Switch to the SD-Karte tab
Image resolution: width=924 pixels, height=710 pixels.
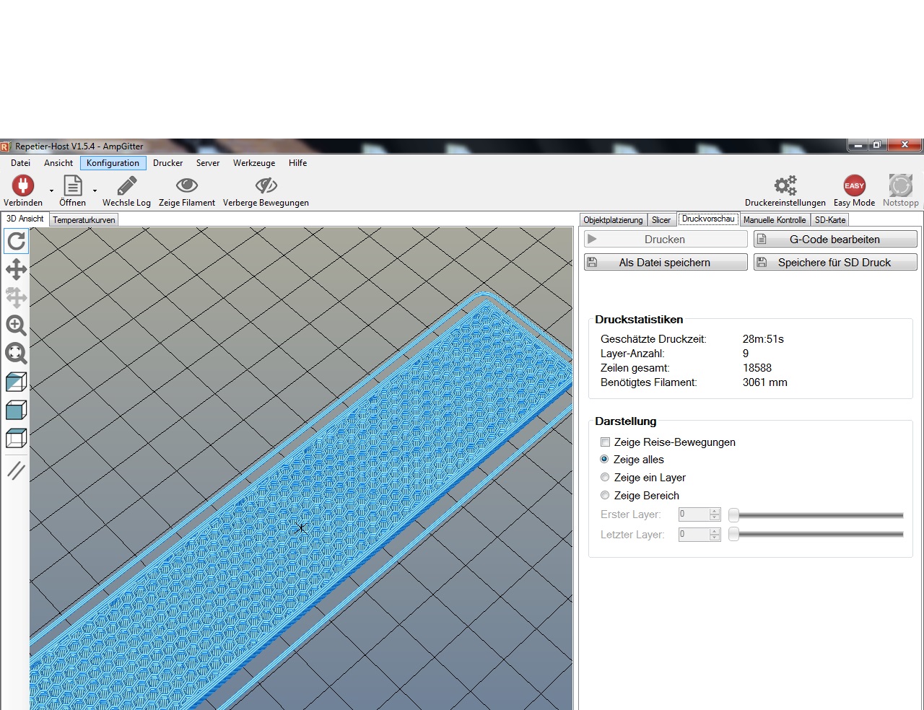coord(830,220)
